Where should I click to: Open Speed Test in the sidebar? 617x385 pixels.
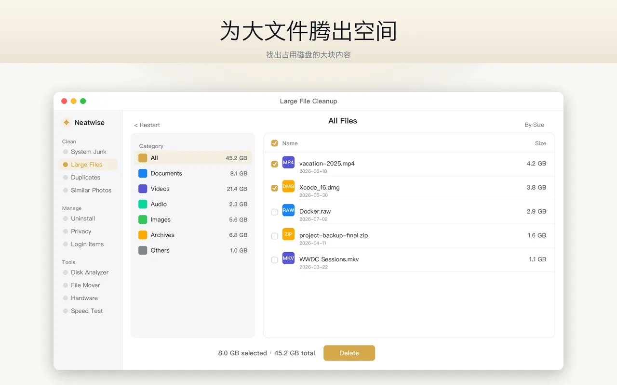(x=88, y=311)
